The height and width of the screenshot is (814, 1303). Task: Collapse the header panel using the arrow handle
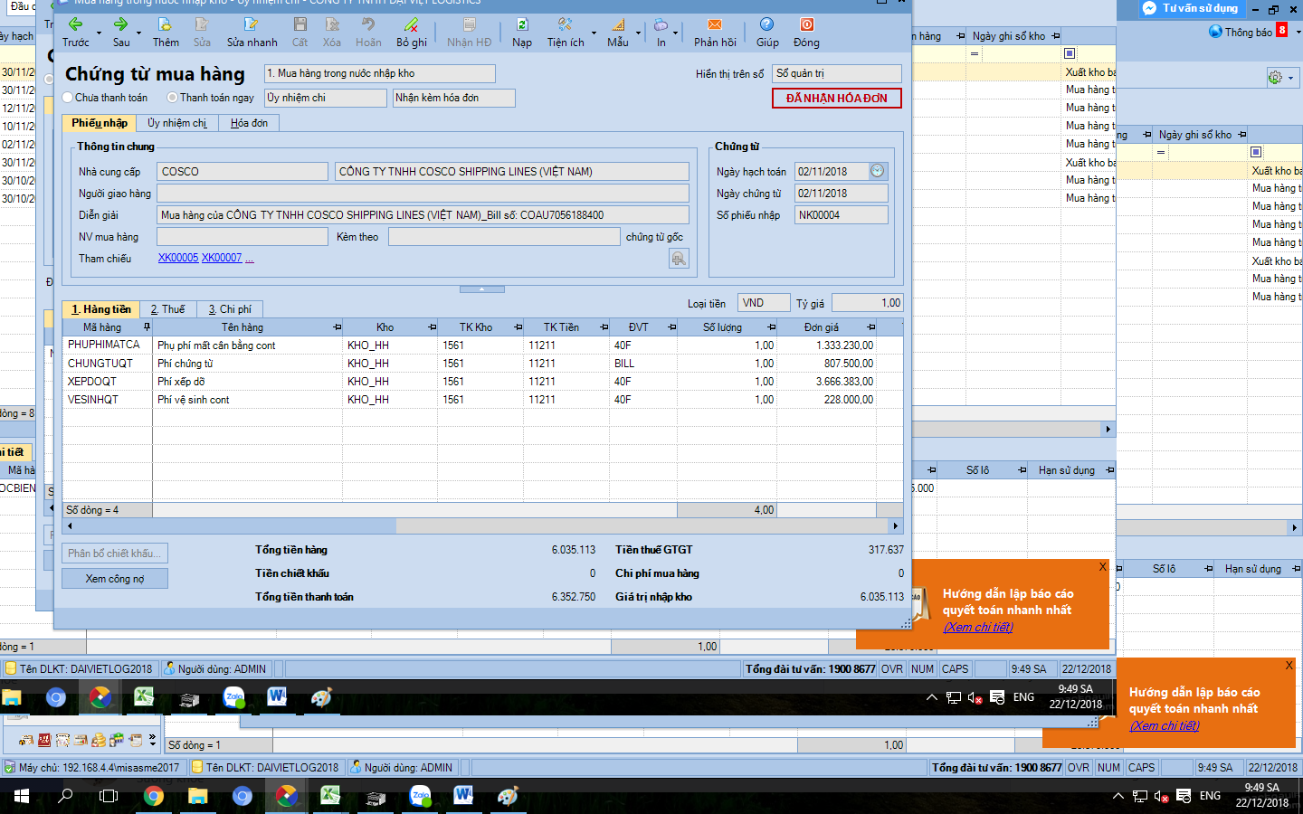[481, 289]
